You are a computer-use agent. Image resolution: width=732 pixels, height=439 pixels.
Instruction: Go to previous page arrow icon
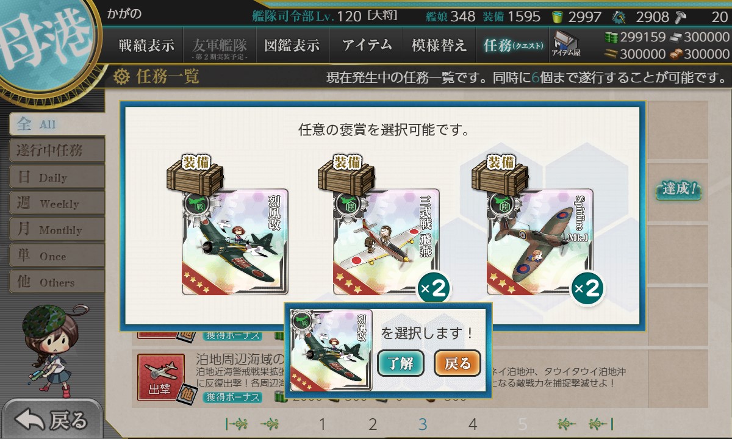click(270, 424)
